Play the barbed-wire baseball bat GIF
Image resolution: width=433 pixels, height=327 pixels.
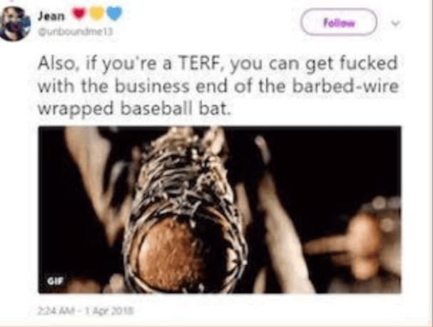220,209
